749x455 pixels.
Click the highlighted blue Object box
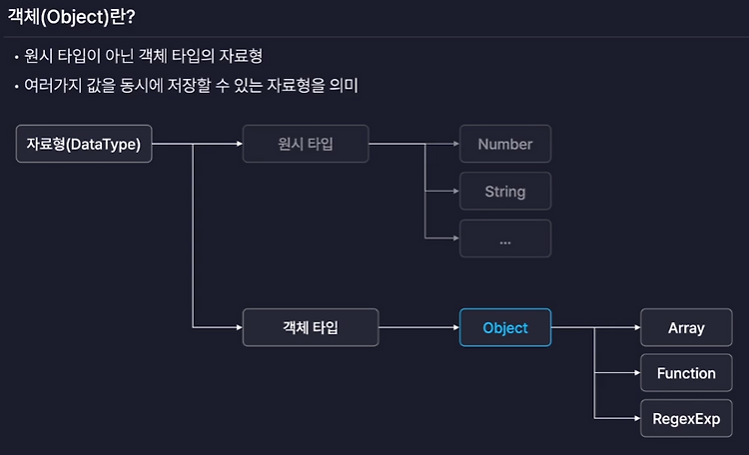505,327
